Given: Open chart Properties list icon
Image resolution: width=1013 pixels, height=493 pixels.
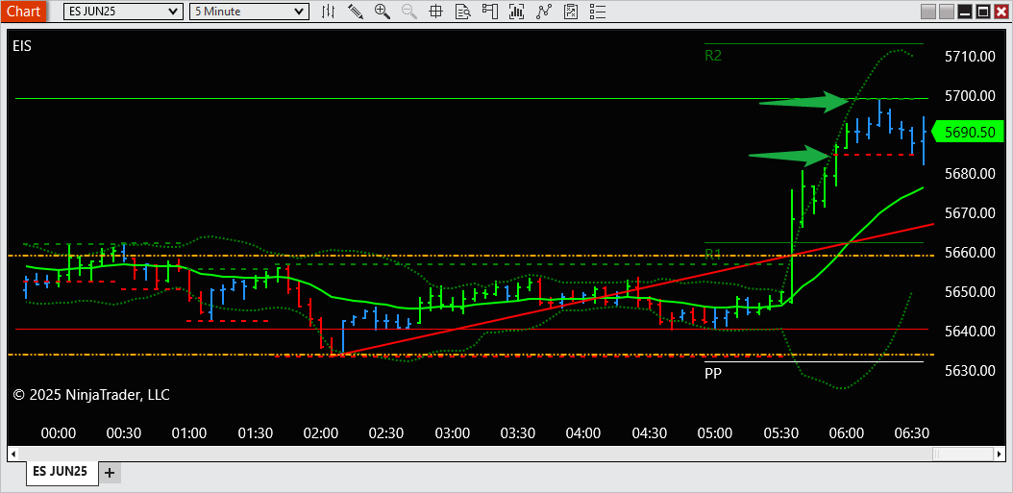Looking at the screenshot, I should click(598, 11).
